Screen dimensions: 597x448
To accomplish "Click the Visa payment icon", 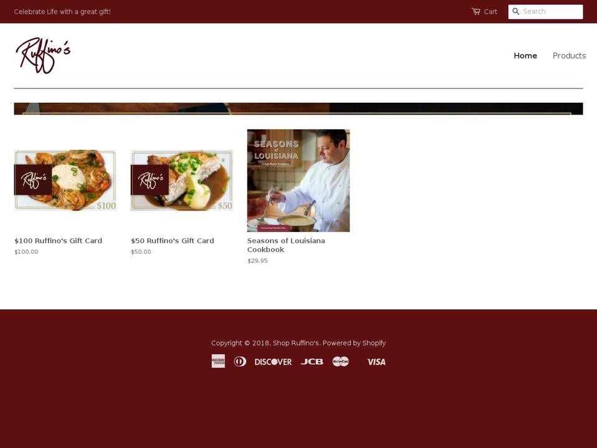I will click(x=376, y=362).
